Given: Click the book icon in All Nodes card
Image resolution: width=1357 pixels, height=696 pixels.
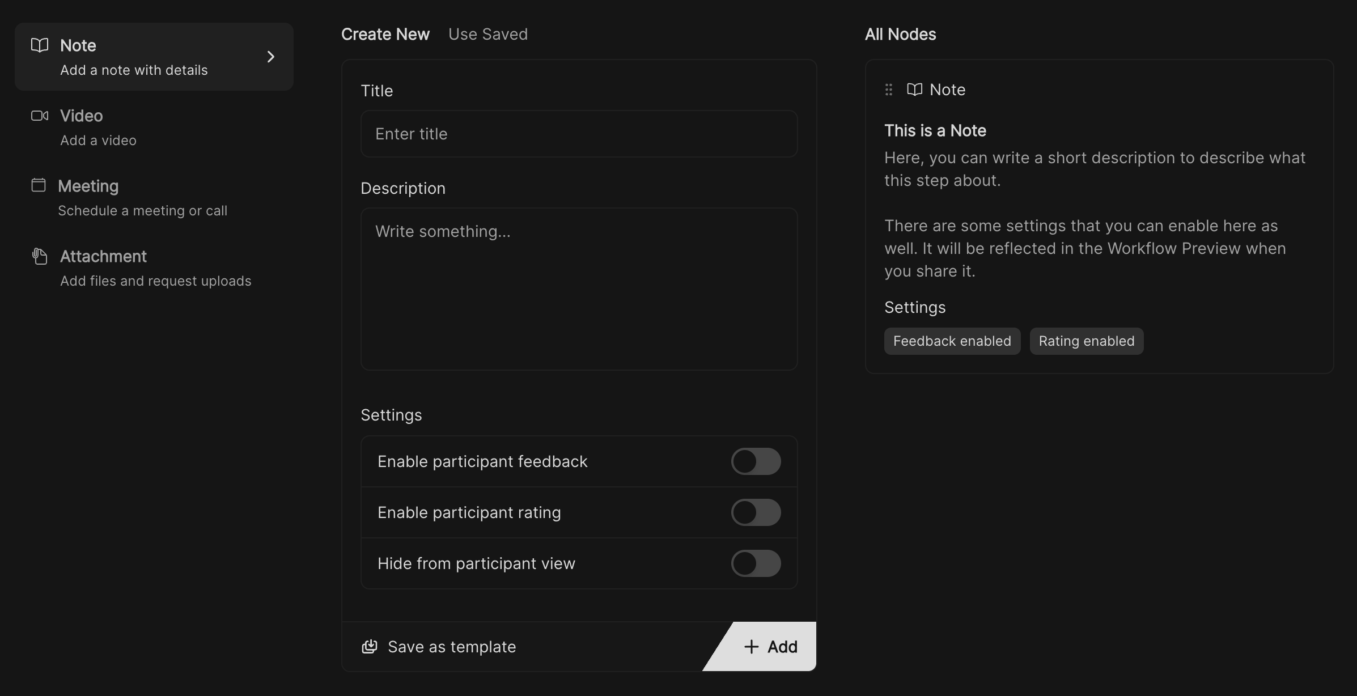Looking at the screenshot, I should (x=914, y=90).
